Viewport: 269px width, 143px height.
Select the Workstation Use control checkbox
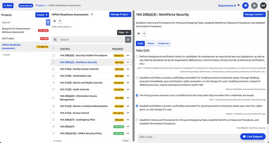[54, 76]
